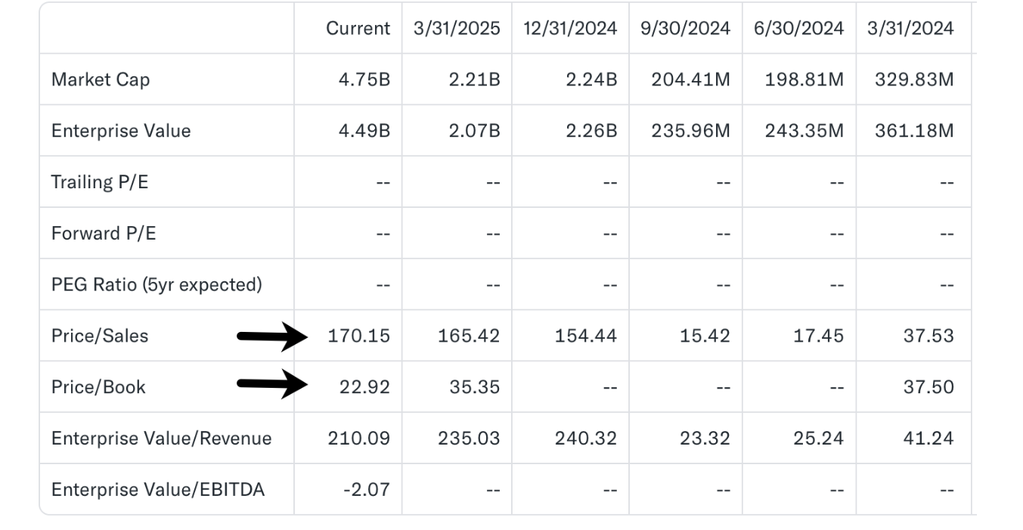Select the 3/31/2025 column header
This screenshot has width=1023, height=530.
click(457, 28)
